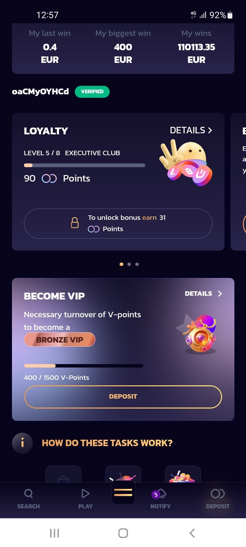This screenshot has height=547, width=246.
Task: Open Notify with badge 3
Action: [x=159, y=494]
